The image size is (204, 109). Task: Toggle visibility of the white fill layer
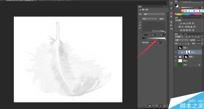click(x=176, y=61)
